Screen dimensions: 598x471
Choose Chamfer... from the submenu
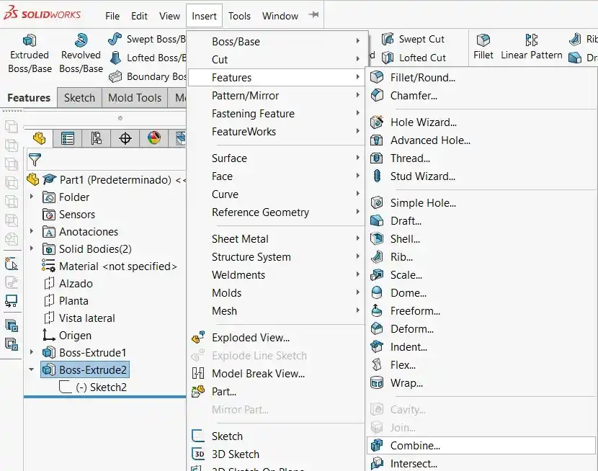pos(481,95)
